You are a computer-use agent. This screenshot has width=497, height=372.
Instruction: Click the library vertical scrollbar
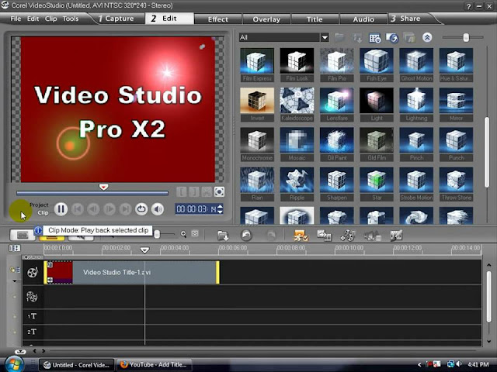(x=487, y=153)
